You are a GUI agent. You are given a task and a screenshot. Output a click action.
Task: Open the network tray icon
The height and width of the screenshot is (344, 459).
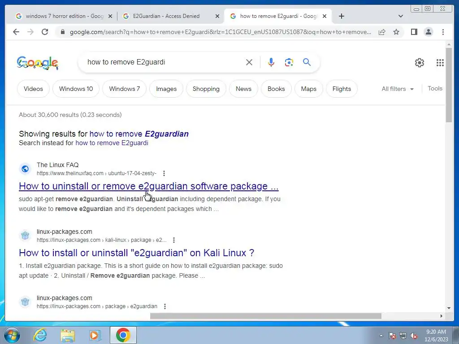click(403, 335)
